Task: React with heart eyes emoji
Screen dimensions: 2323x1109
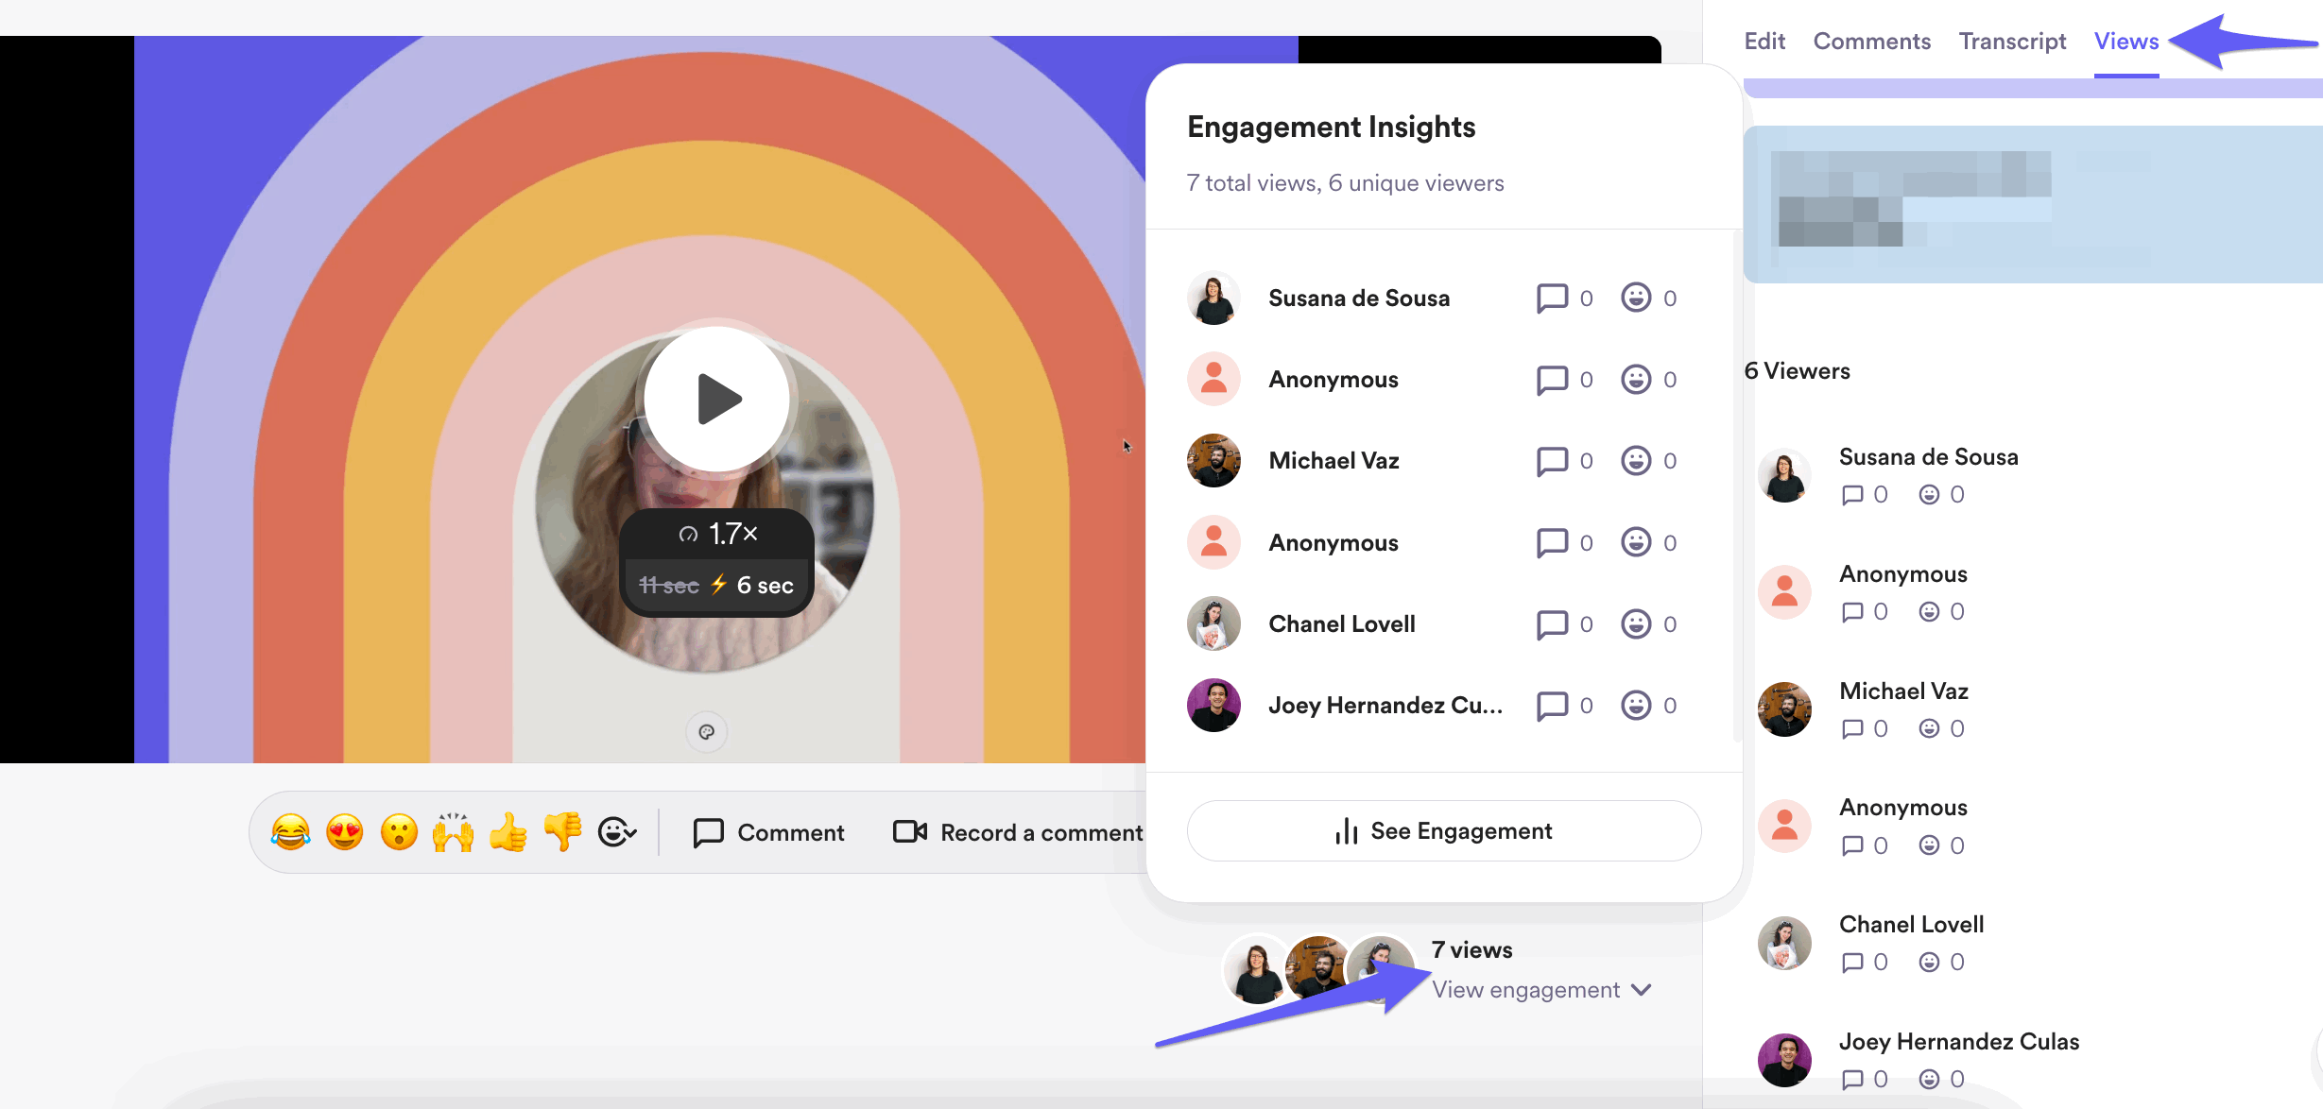Action: [345, 832]
